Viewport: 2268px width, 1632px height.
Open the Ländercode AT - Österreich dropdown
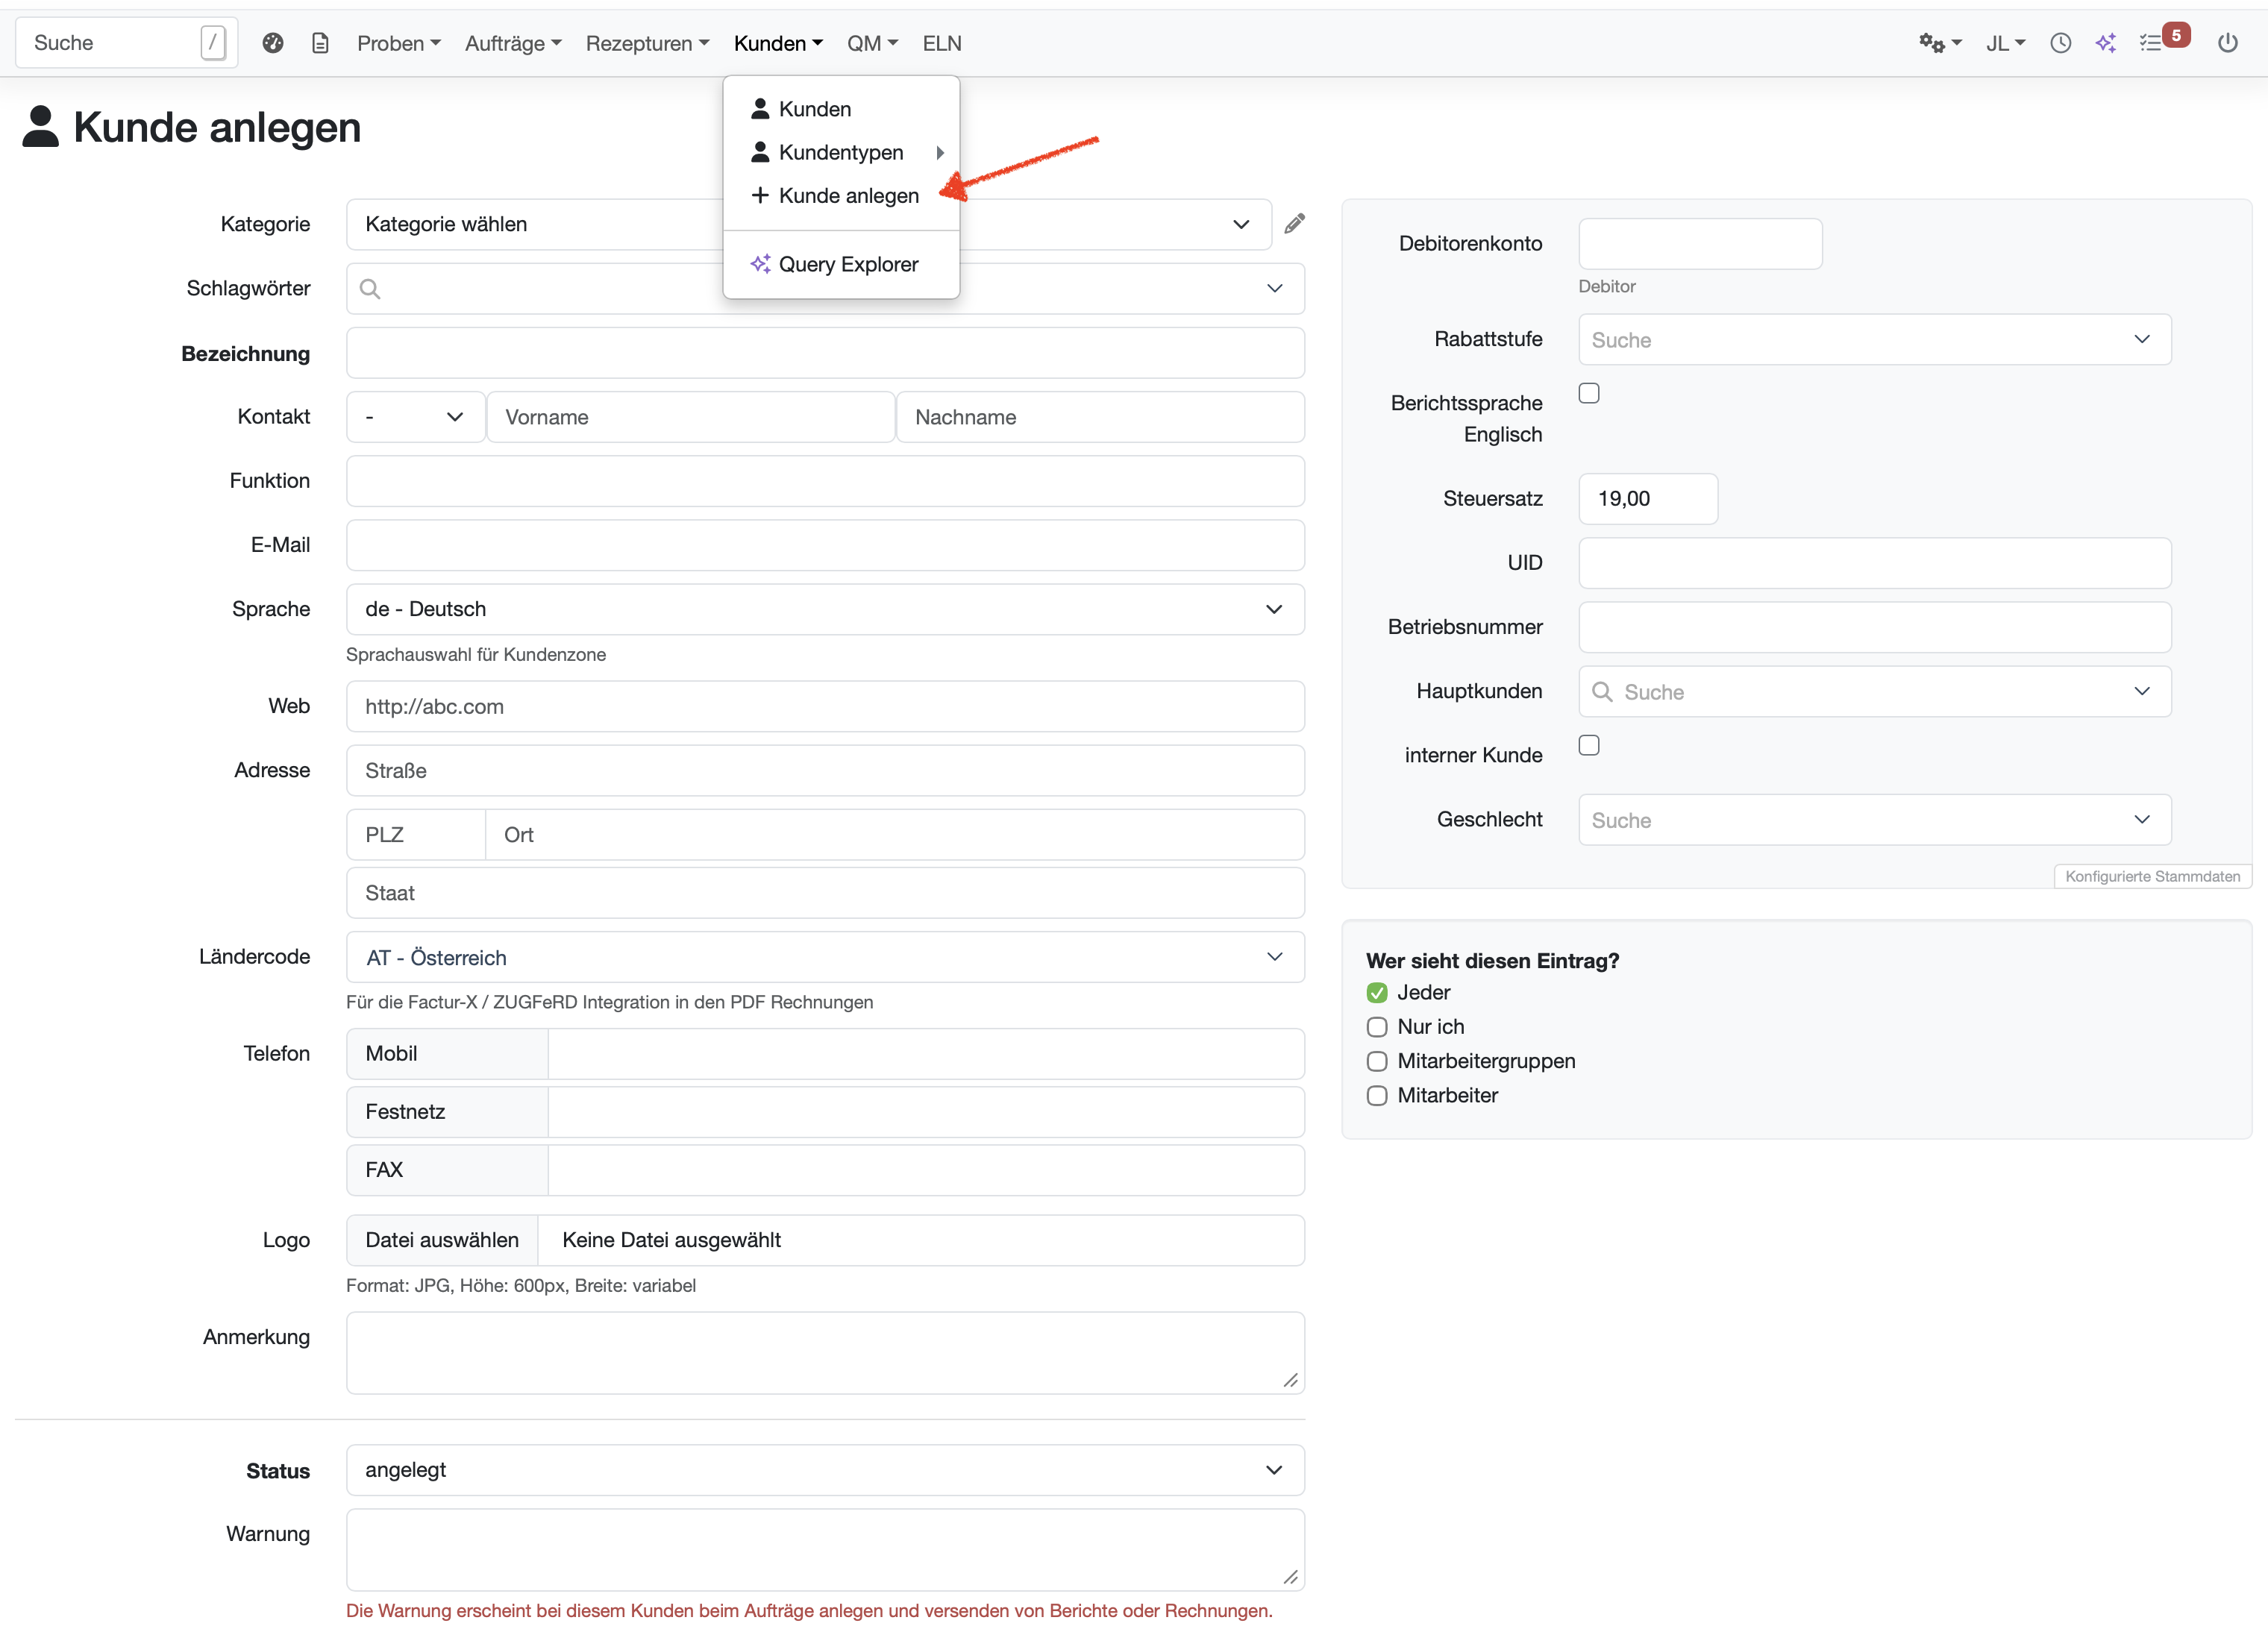(x=825, y=958)
